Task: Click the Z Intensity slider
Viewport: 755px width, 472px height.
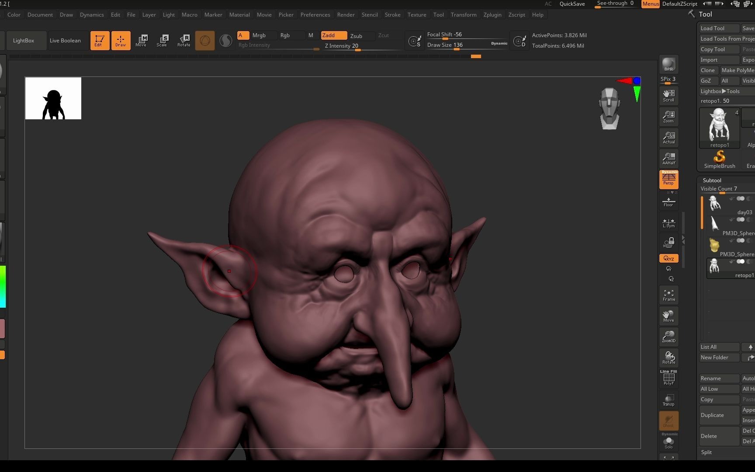Action: (x=362, y=46)
